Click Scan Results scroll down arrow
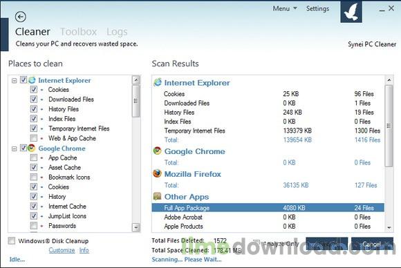Viewport: 401px width, 268px height. (389, 227)
